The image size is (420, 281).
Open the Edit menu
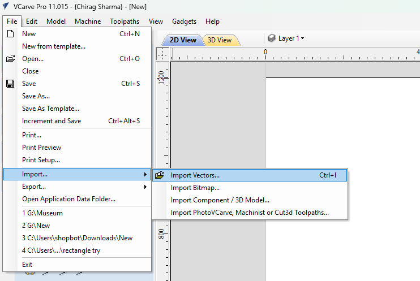pyautogui.click(x=32, y=21)
